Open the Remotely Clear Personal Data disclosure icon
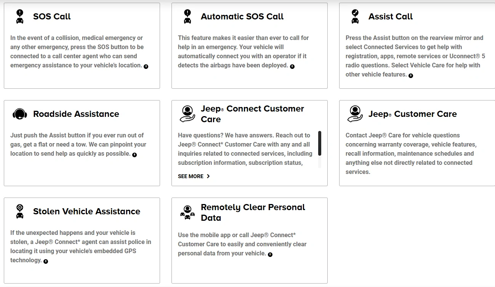 pyautogui.click(x=270, y=254)
